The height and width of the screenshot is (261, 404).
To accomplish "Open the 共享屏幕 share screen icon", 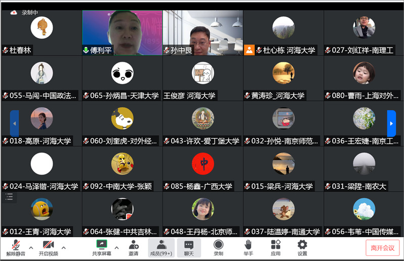I will tap(102, 245).
